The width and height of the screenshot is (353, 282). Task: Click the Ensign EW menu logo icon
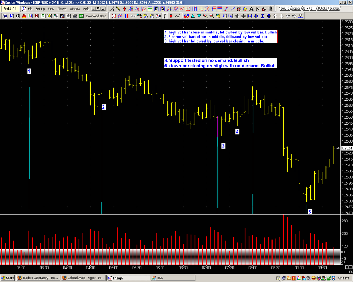point(24,9)
